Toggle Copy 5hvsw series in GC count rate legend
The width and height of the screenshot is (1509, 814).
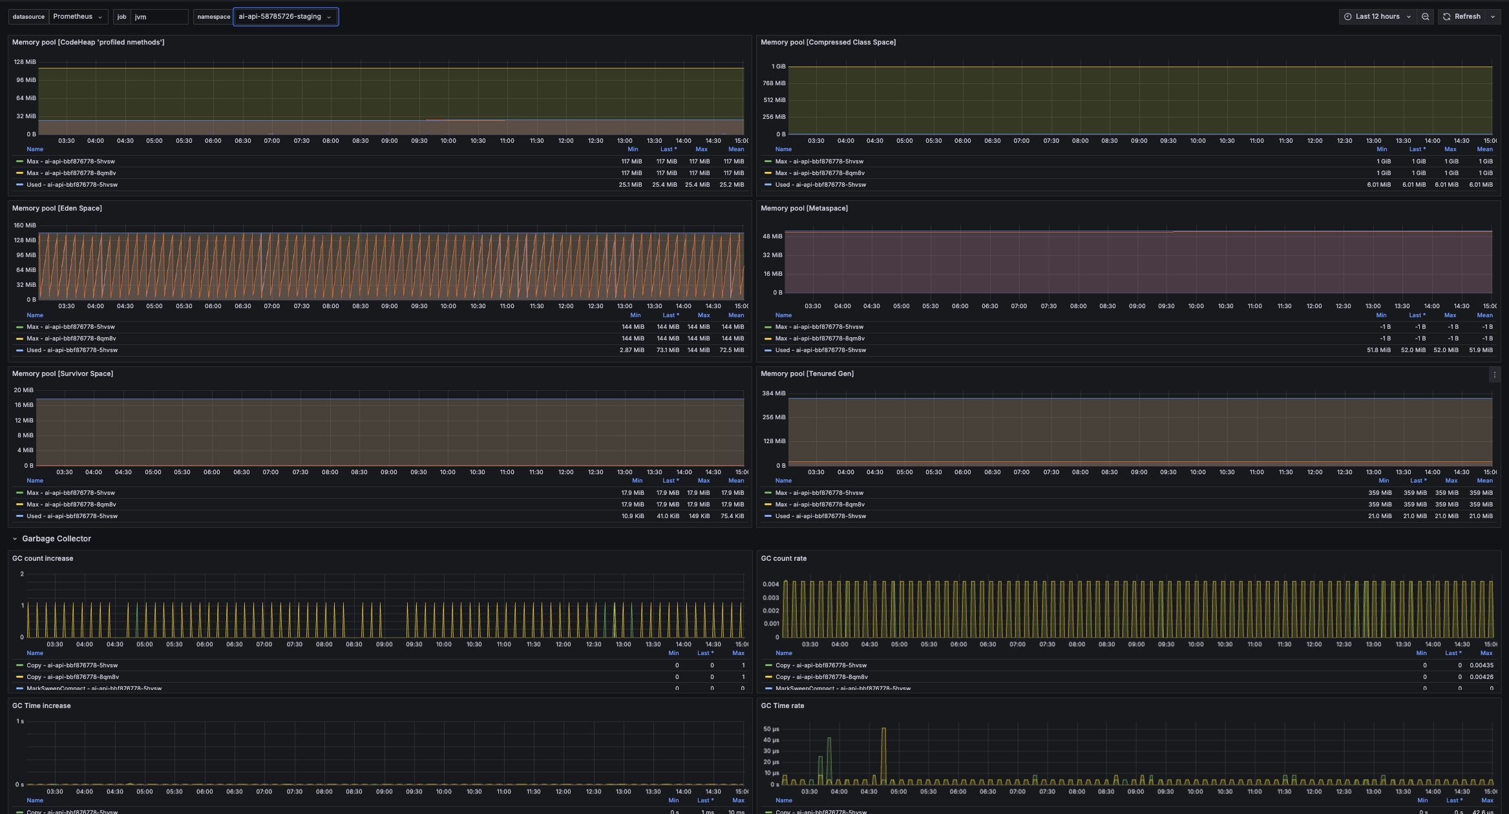point(821,665)
